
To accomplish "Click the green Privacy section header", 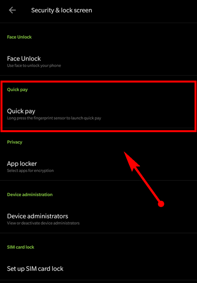I will pyautogui.click(x=15, y=142).
